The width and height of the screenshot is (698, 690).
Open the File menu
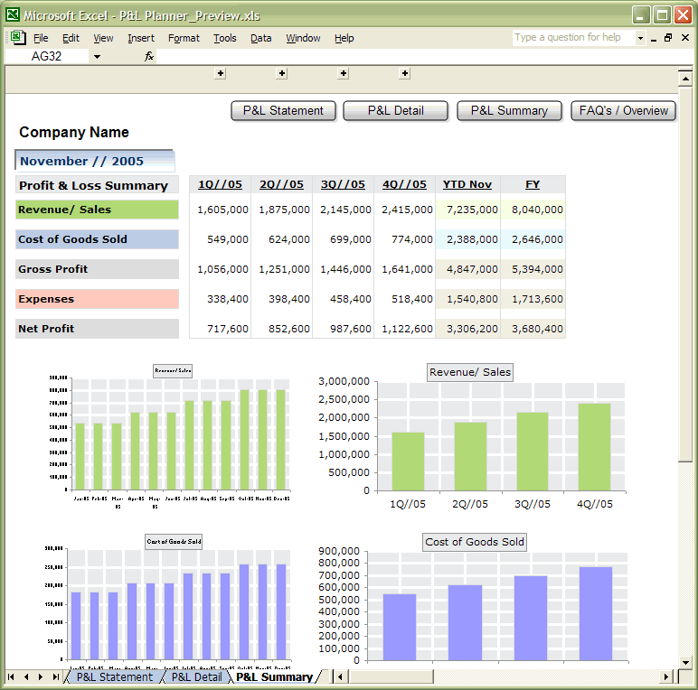click(x=41, y=38)
